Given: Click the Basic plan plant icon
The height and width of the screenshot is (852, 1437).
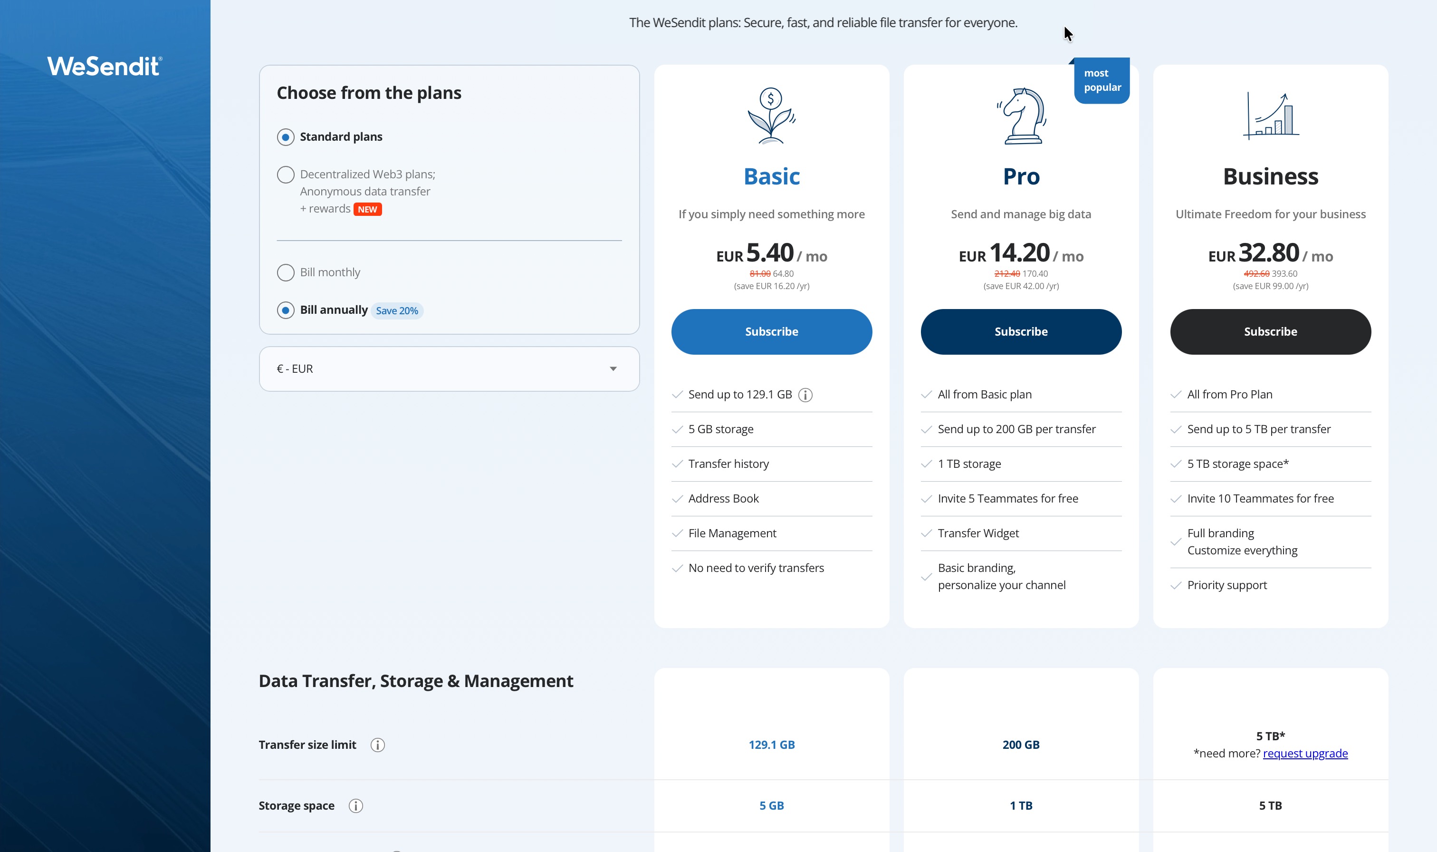Looking at the screenshot, I should pyautogui.click(x=771, y=116).
